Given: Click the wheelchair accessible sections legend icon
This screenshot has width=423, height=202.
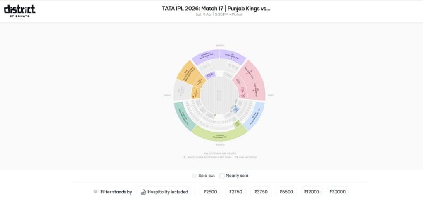Looking at the screenshot, I should [x=184, y=157].
